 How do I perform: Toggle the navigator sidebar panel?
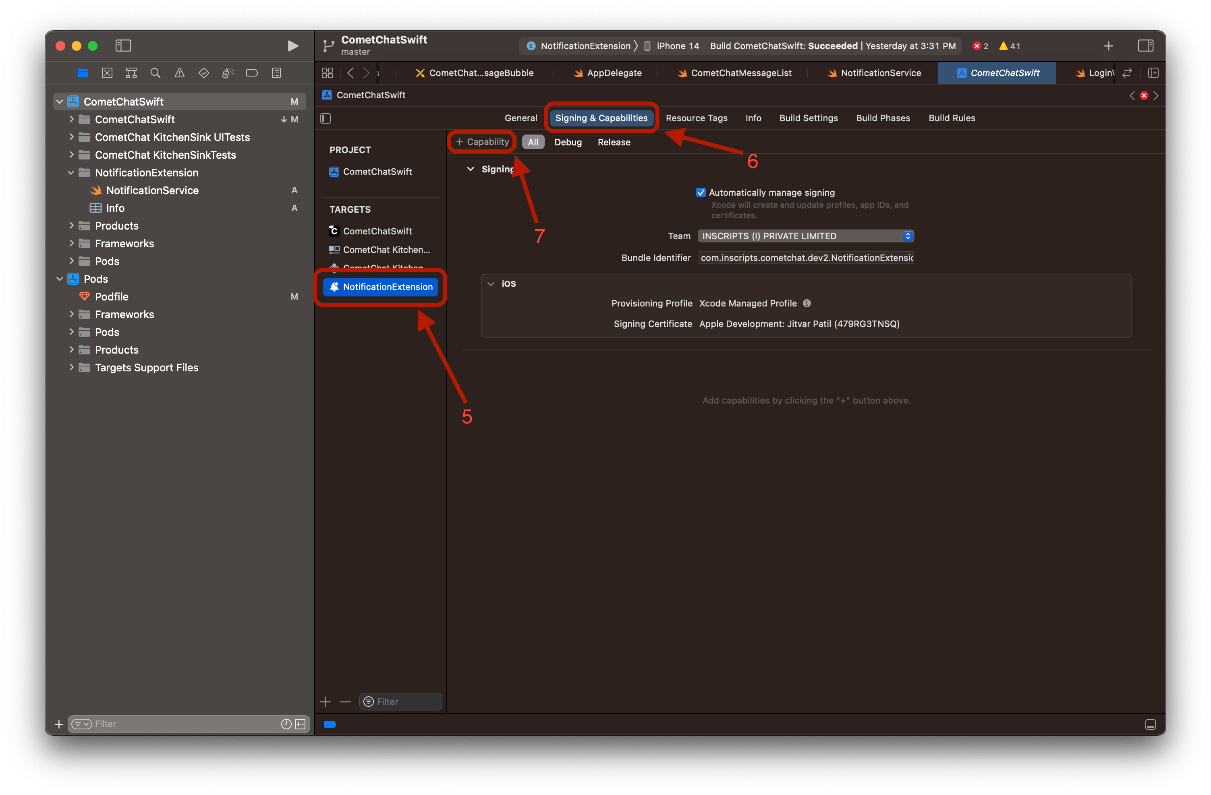point(123,46)
